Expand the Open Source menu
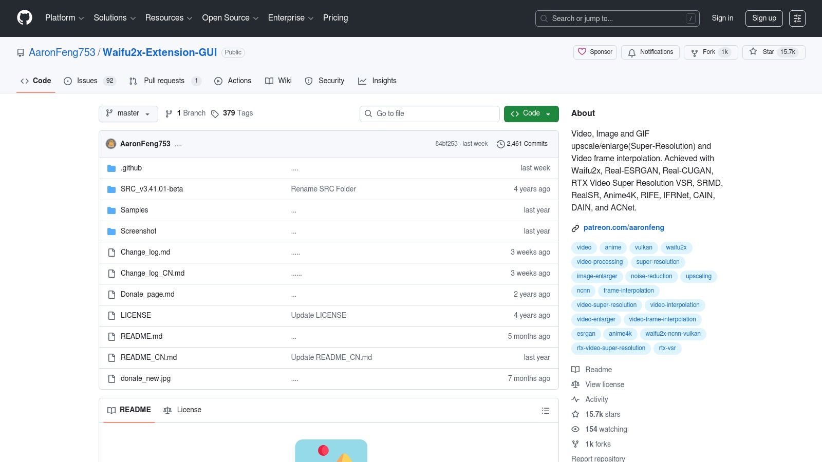Image resolution: width=822 pixels, height=462 pixels. pos(230,18)
